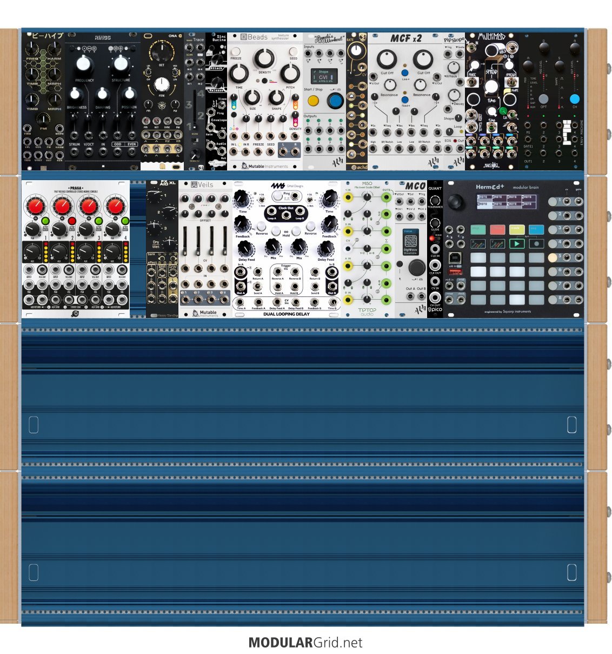The image size is (612, 654).
Task: Click the Hermod+ encoder knob
Action: (x=457, y=202)
